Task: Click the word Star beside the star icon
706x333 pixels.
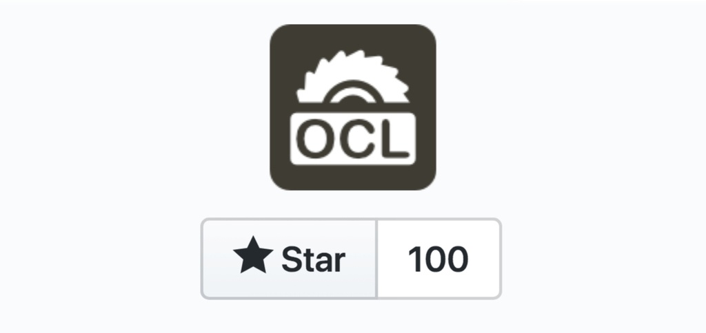Action: [314, 260]
